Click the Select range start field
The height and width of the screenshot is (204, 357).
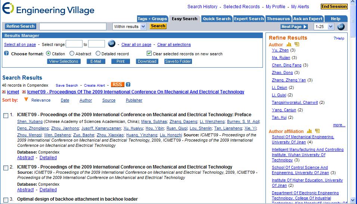(74, 44)
